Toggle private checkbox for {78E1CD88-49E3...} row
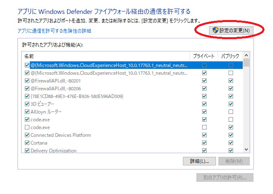Viewport: 273px width, 194px height. [204, 96]
